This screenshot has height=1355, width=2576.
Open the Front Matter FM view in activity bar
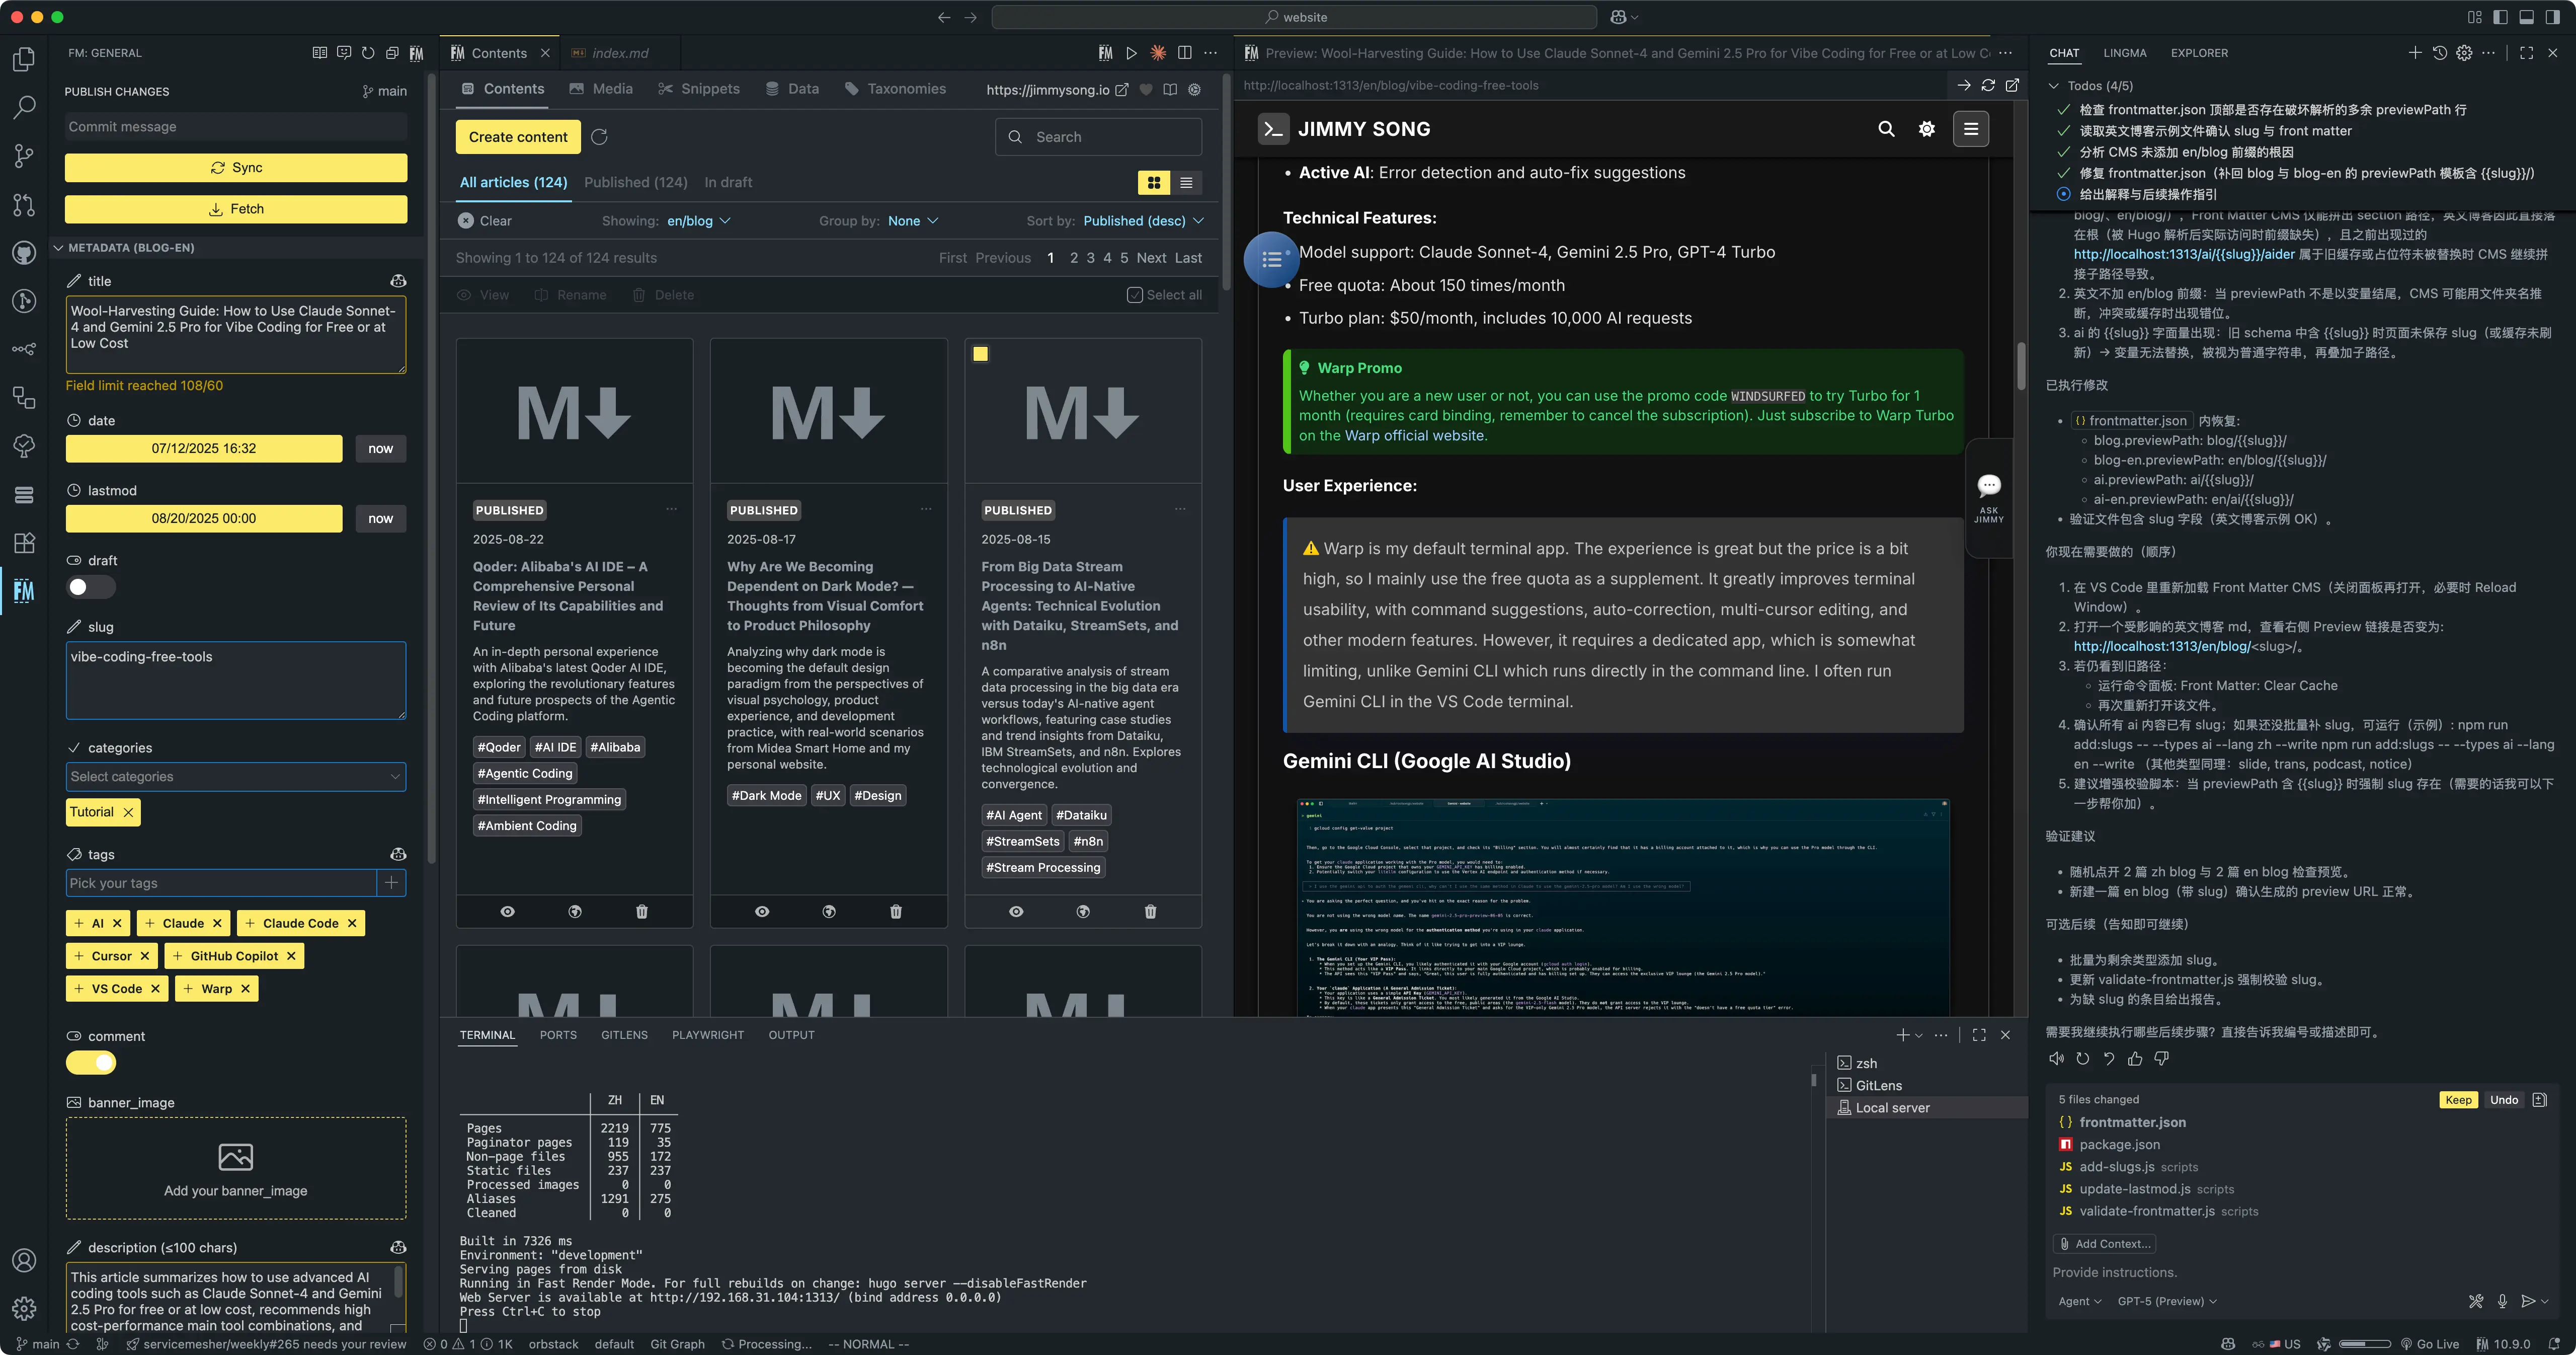point(24,591)
